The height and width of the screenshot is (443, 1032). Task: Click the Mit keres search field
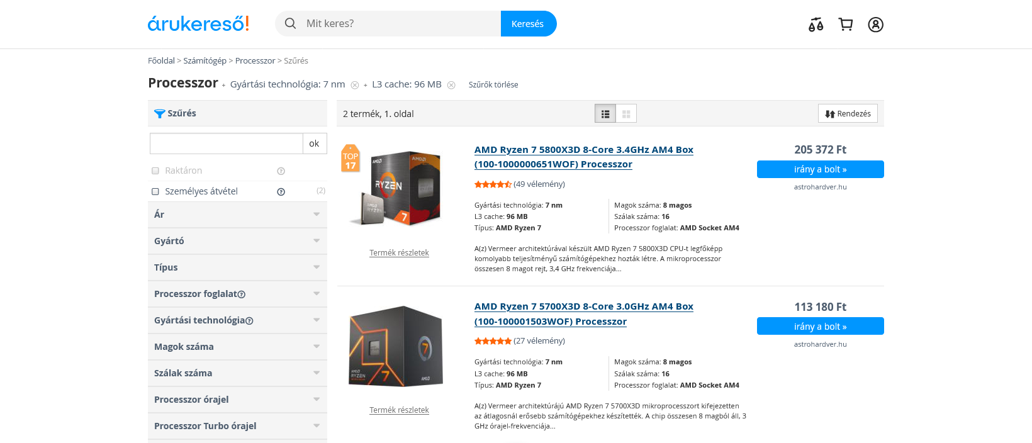click(x=400, y=24)
